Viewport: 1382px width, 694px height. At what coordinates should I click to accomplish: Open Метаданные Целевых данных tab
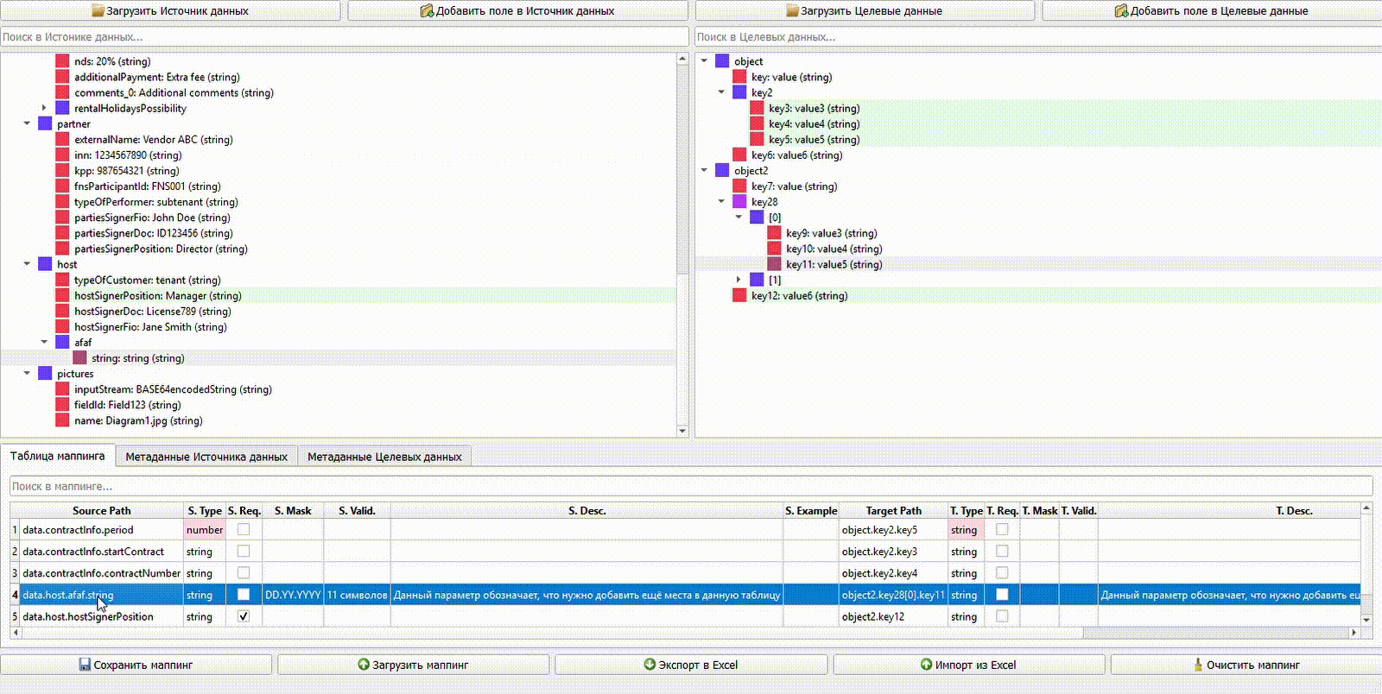pyautogui.click(x=384, y=457)
